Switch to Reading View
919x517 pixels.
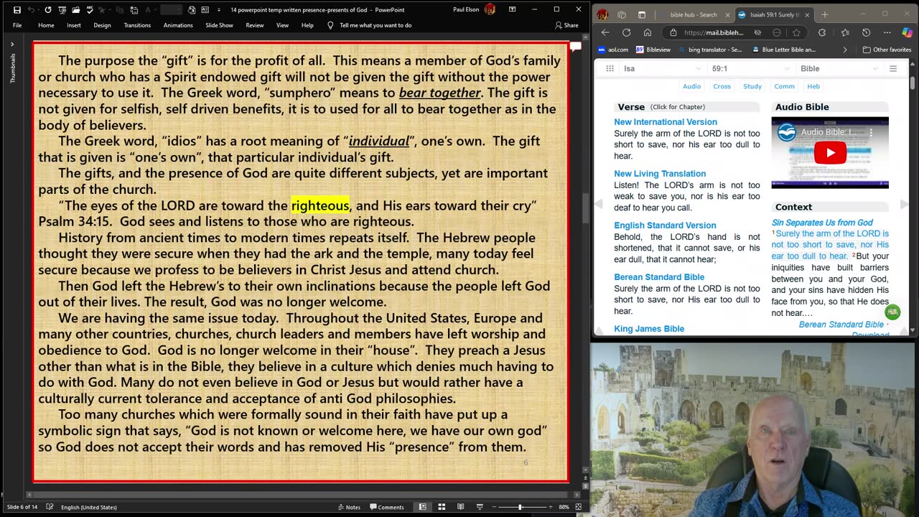(460, 507)
